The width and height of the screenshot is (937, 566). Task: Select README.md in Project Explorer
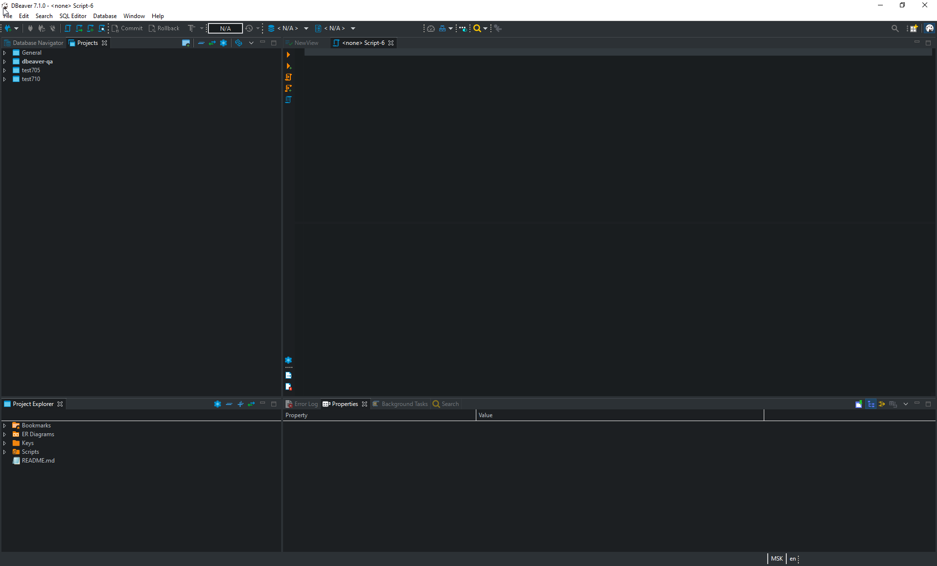(38, 461)
